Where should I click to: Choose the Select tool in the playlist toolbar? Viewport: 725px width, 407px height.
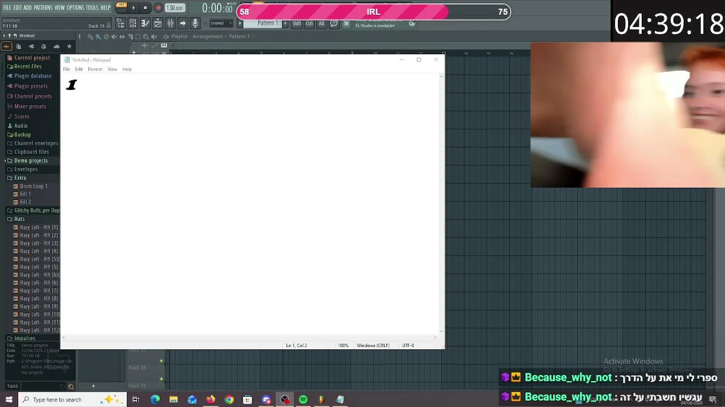coord(138,37)
